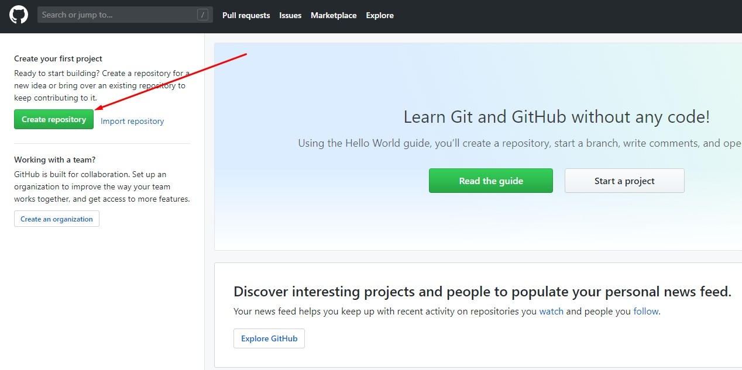The height and width of the screenshot is (370, 742).
Task: Click the Read the guide button
Action: point(491,181)
